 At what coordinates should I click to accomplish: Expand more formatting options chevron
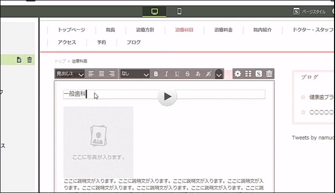[x=219, y=74]
